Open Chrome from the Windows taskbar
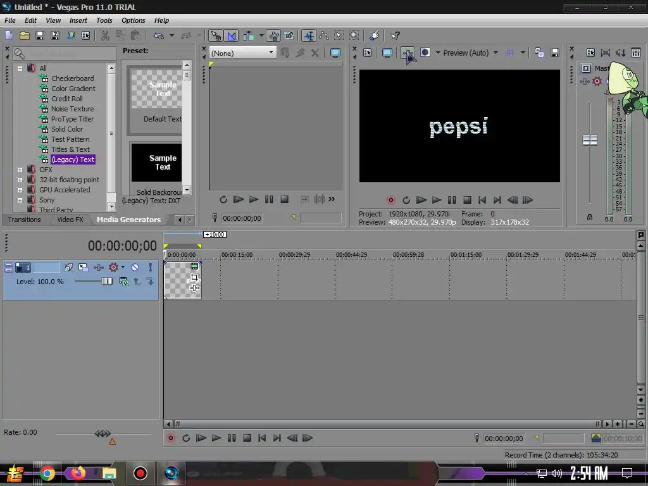648x486 pixels. coord(47,473)
